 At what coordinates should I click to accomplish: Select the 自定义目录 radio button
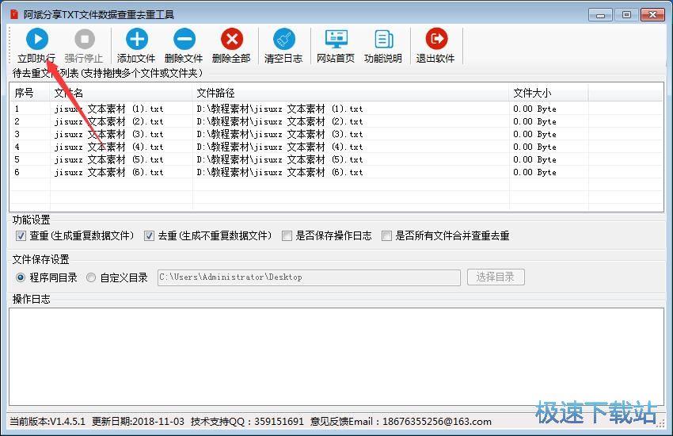[x=91, y=277]
